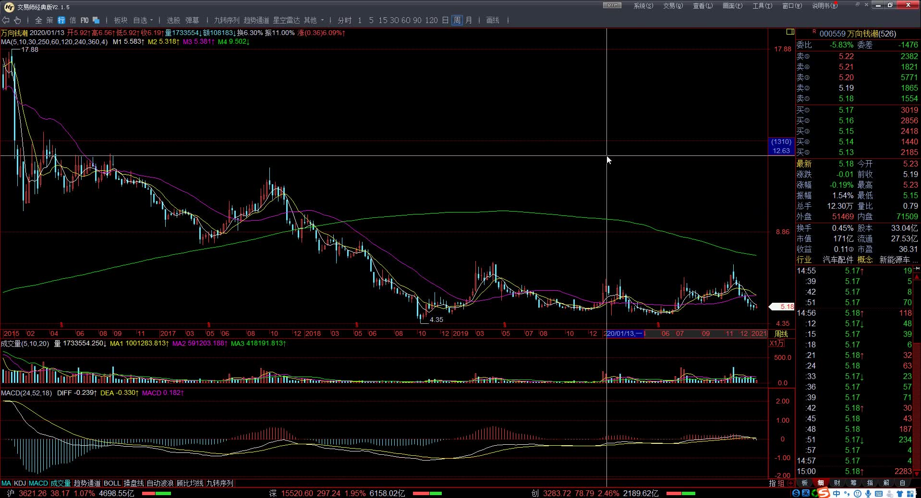
Task: Open the 交易(Q) menu
Action: [673, 6]
